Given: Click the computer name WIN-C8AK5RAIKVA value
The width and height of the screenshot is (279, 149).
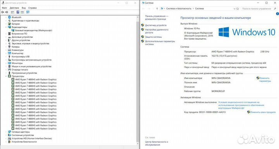Looking at the screenshot, I should coord(221,78).
